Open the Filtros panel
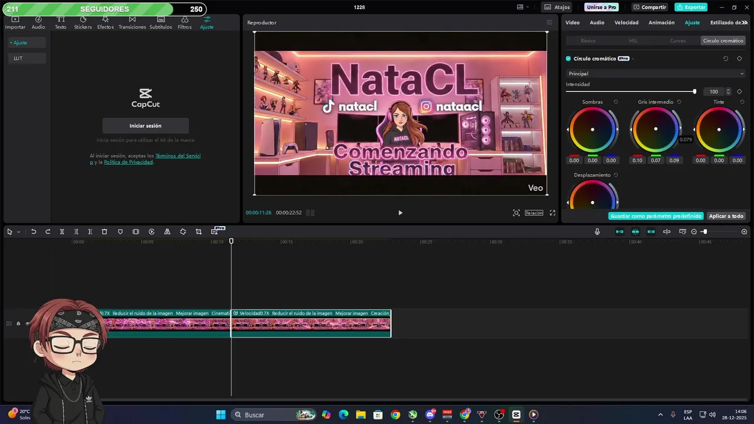The height and width of the screenshot is (424, 754). coord(184,24)
